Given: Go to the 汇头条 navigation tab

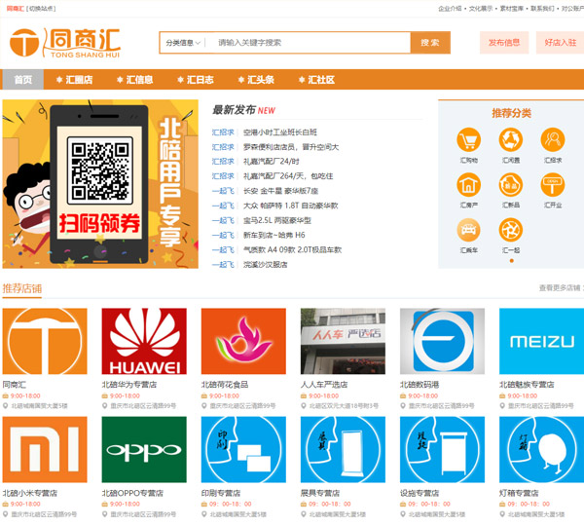Looking at the screenshot, I should pyautogui.click(x=256, y=80).
